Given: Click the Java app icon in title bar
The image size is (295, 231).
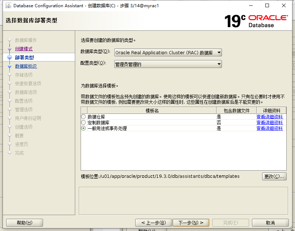Looking at the screenshot, I should click(9, 6).
